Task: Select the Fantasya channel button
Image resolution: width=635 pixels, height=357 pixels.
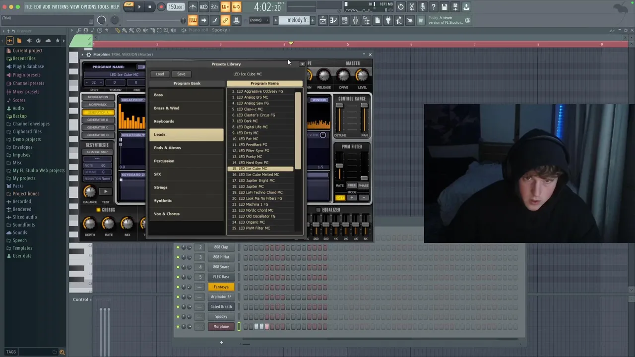Action: (221, 287)
